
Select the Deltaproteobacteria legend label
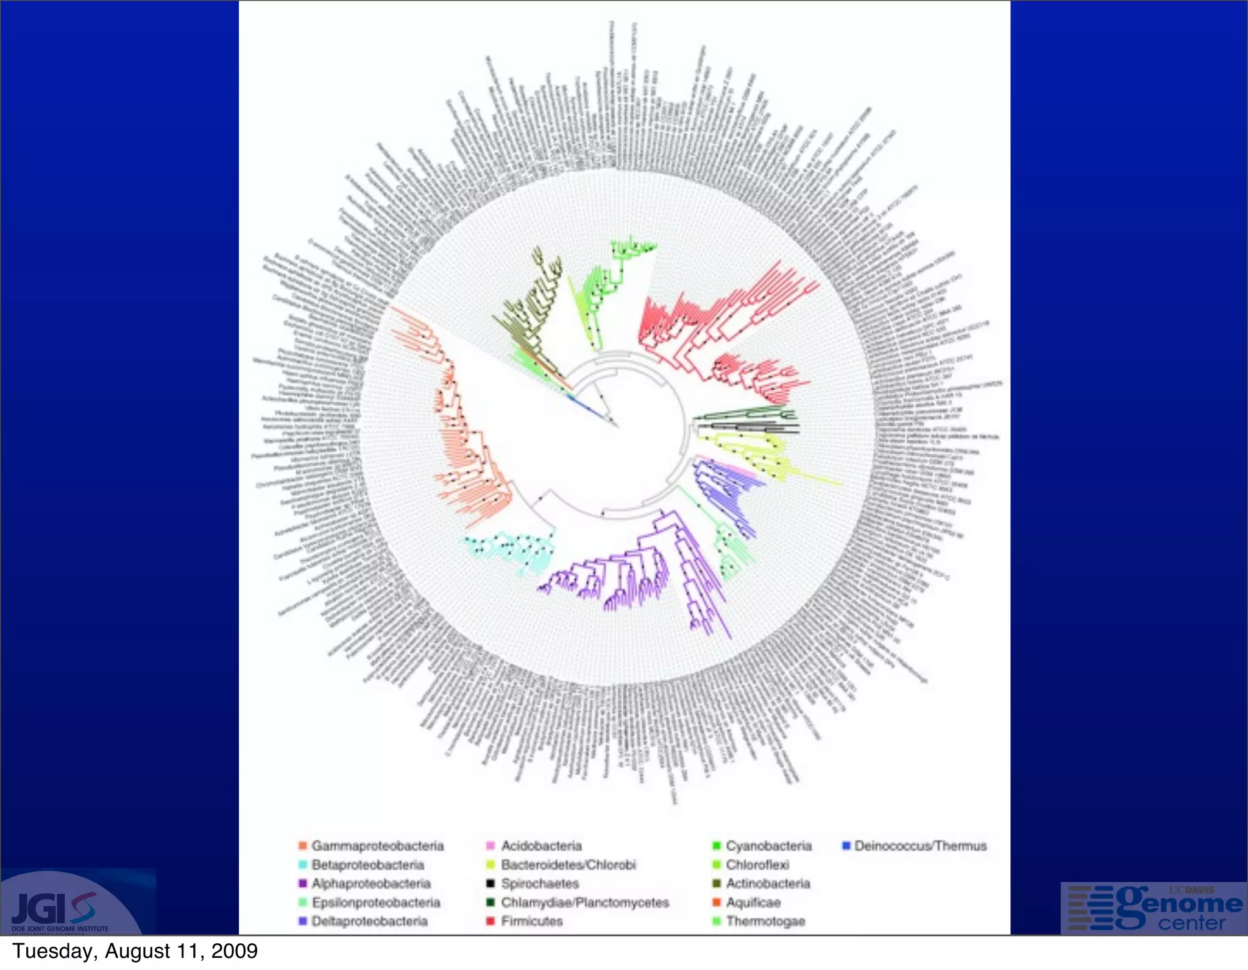370,921
